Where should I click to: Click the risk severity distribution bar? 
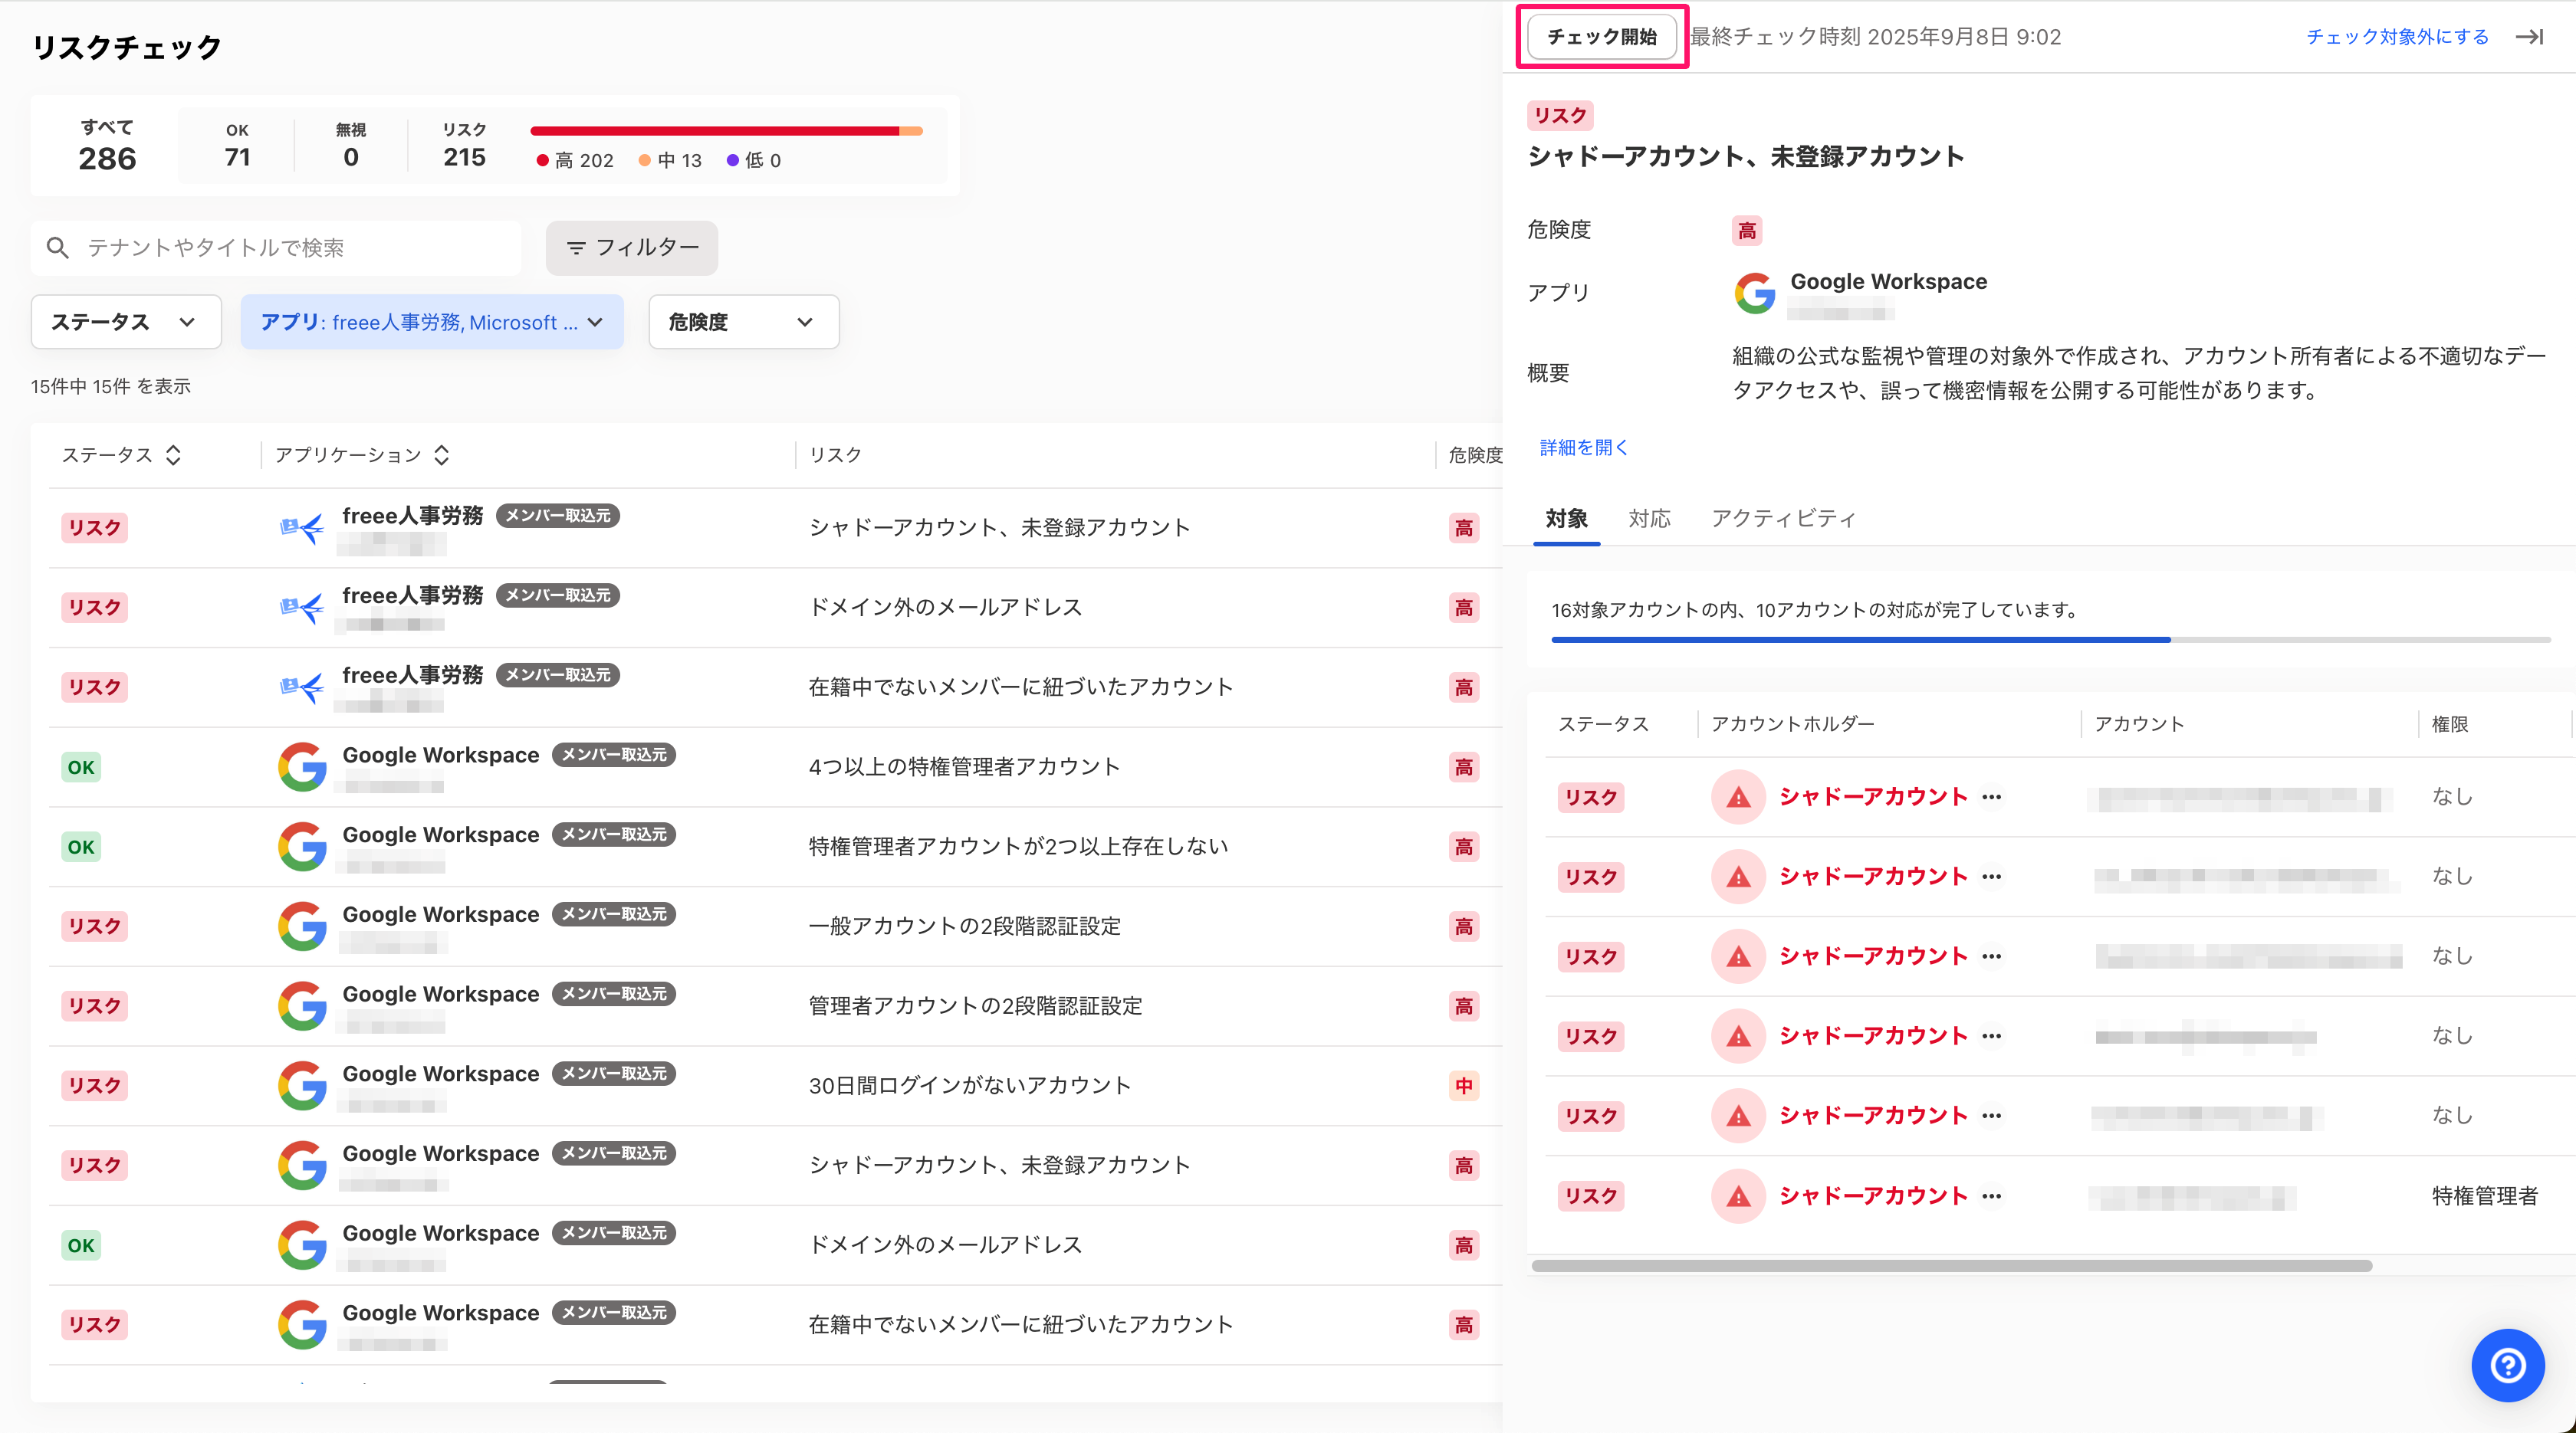tap(727, 131)
